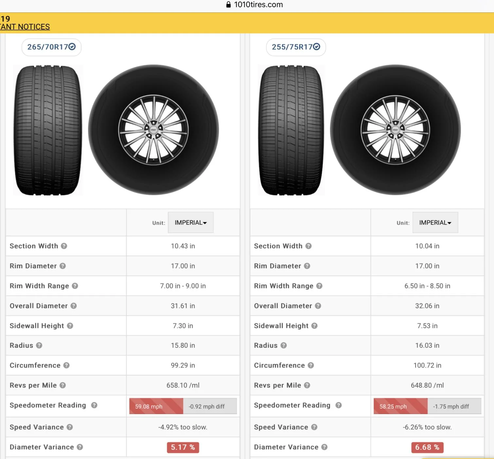Click the 255/75R17 tire tread image

[x=291, y=130]
